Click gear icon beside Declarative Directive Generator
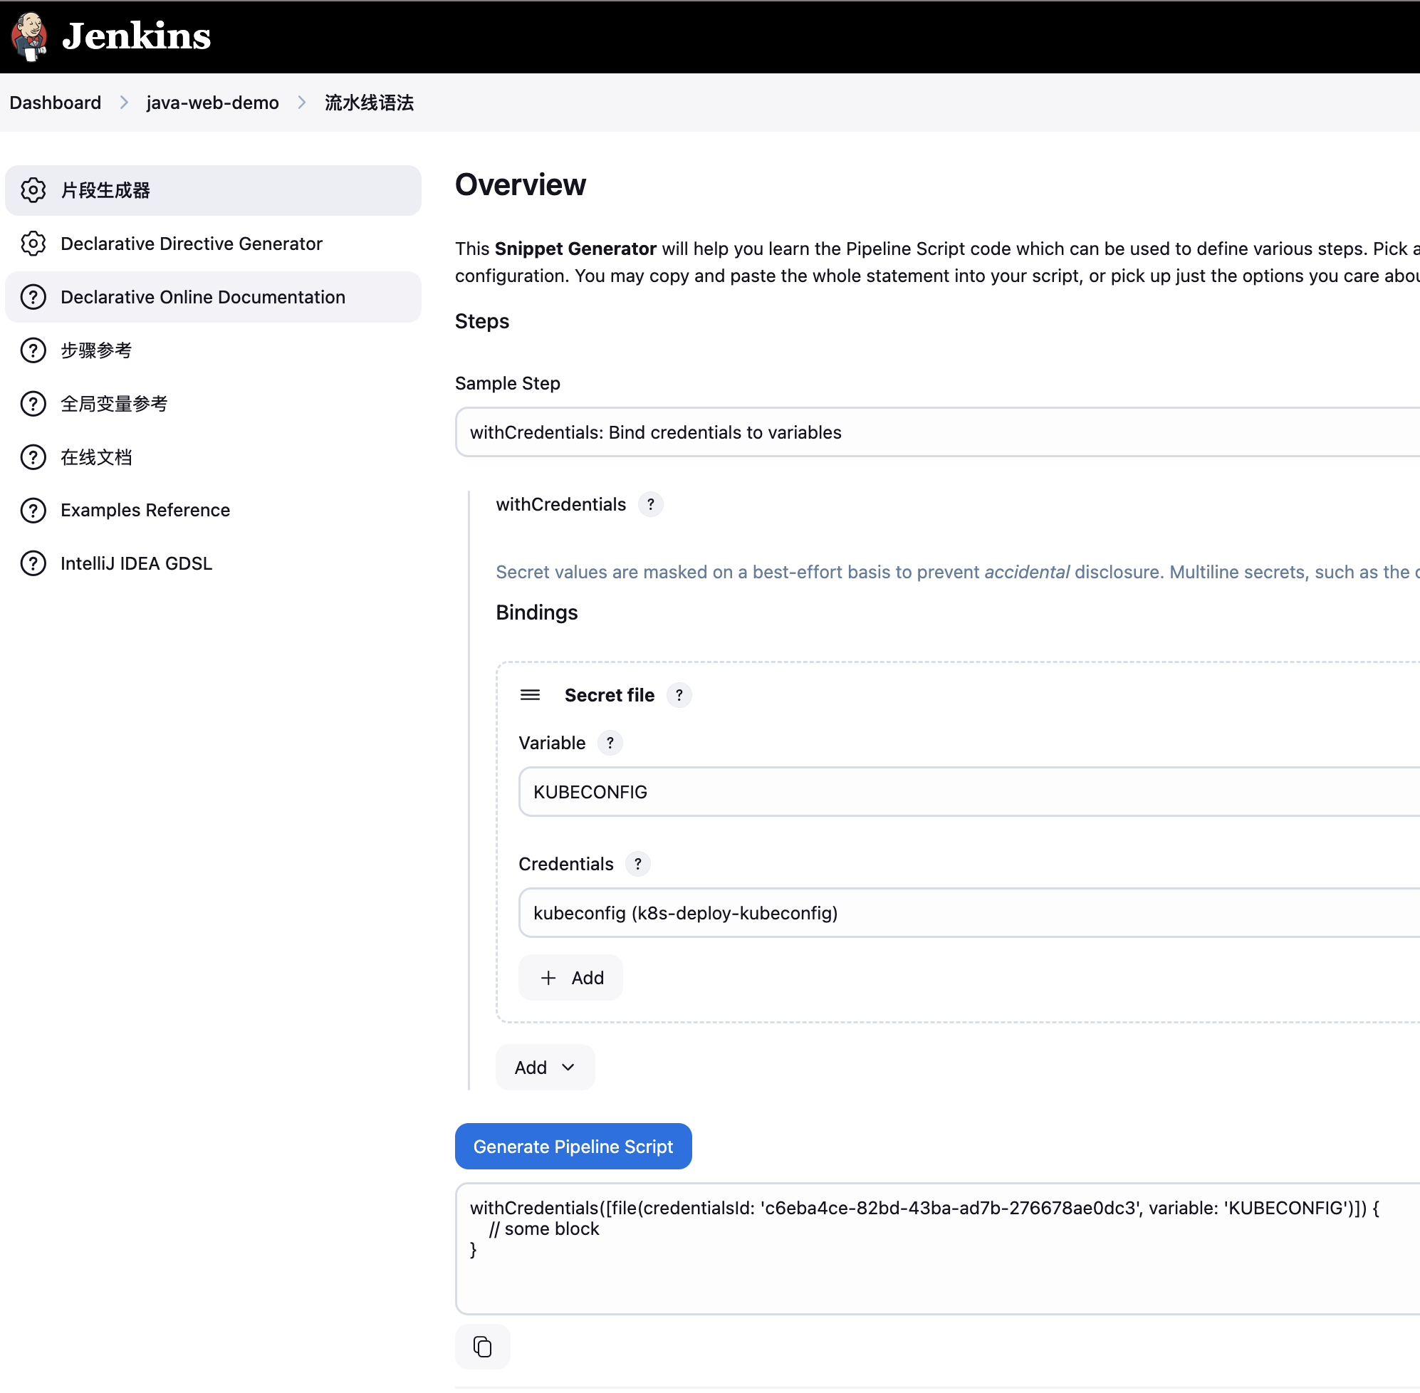The width and height of the screenshot is (1420, 1393). tap(33, 244)
